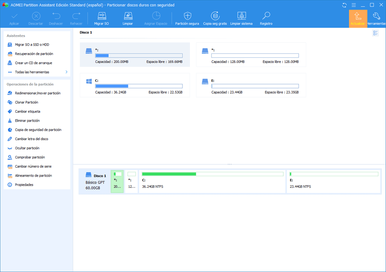Toggle the view layout icon beside Disco 1
Viewport: 386px width, 272px height.
tap(375, 33)
